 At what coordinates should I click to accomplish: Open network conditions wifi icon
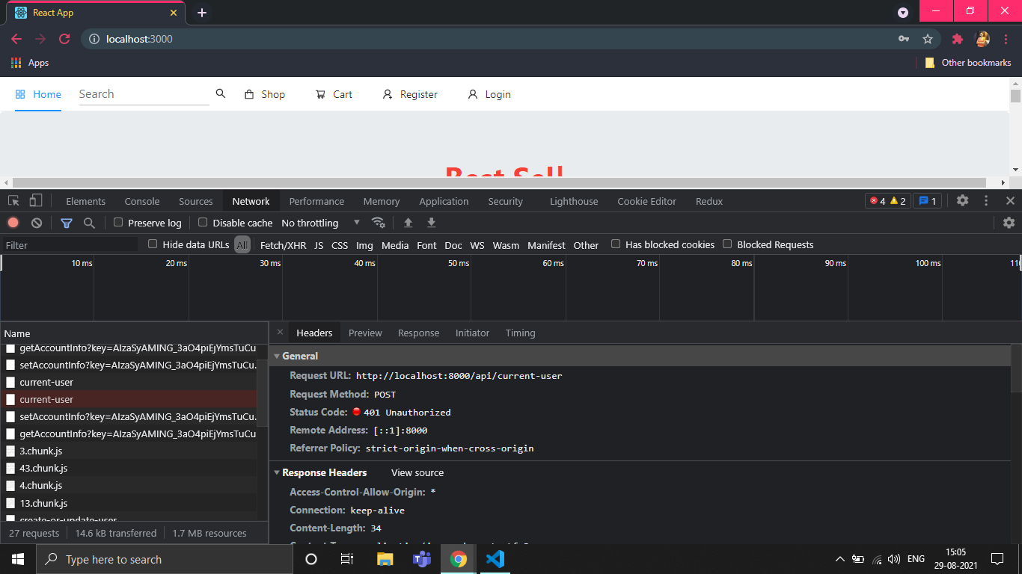pos(379,223)
